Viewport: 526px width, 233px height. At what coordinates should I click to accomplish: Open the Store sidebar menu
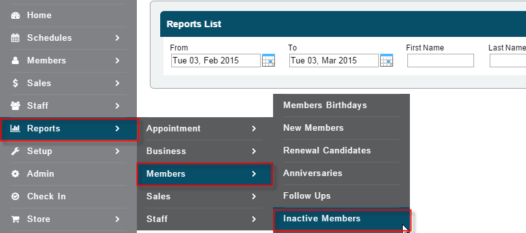[69, 219]
